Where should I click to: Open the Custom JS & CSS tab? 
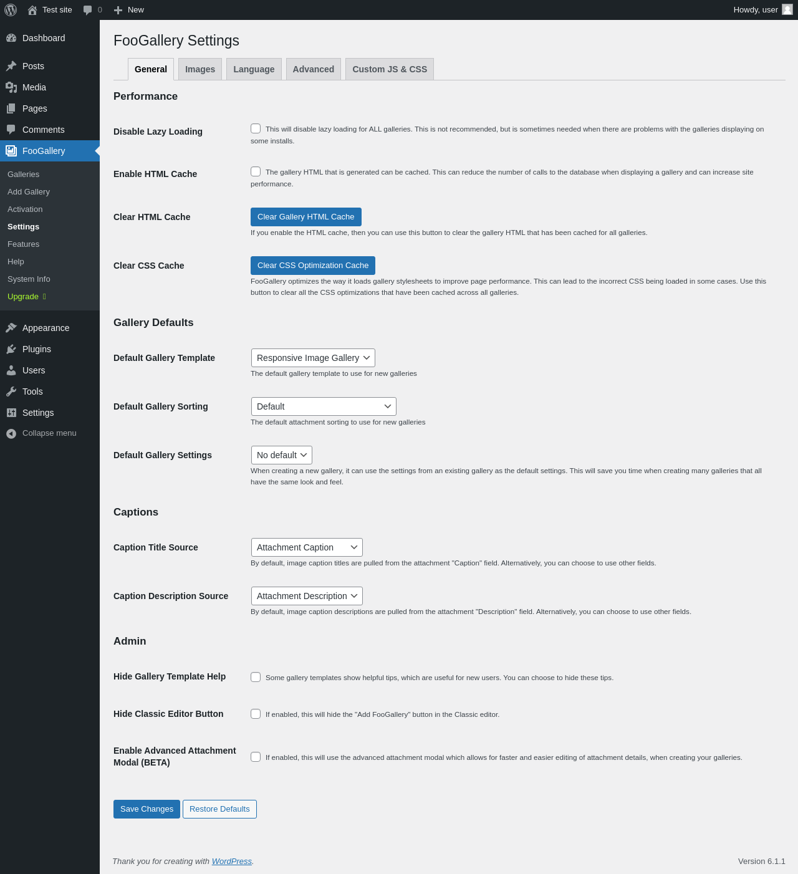[390, 69]
